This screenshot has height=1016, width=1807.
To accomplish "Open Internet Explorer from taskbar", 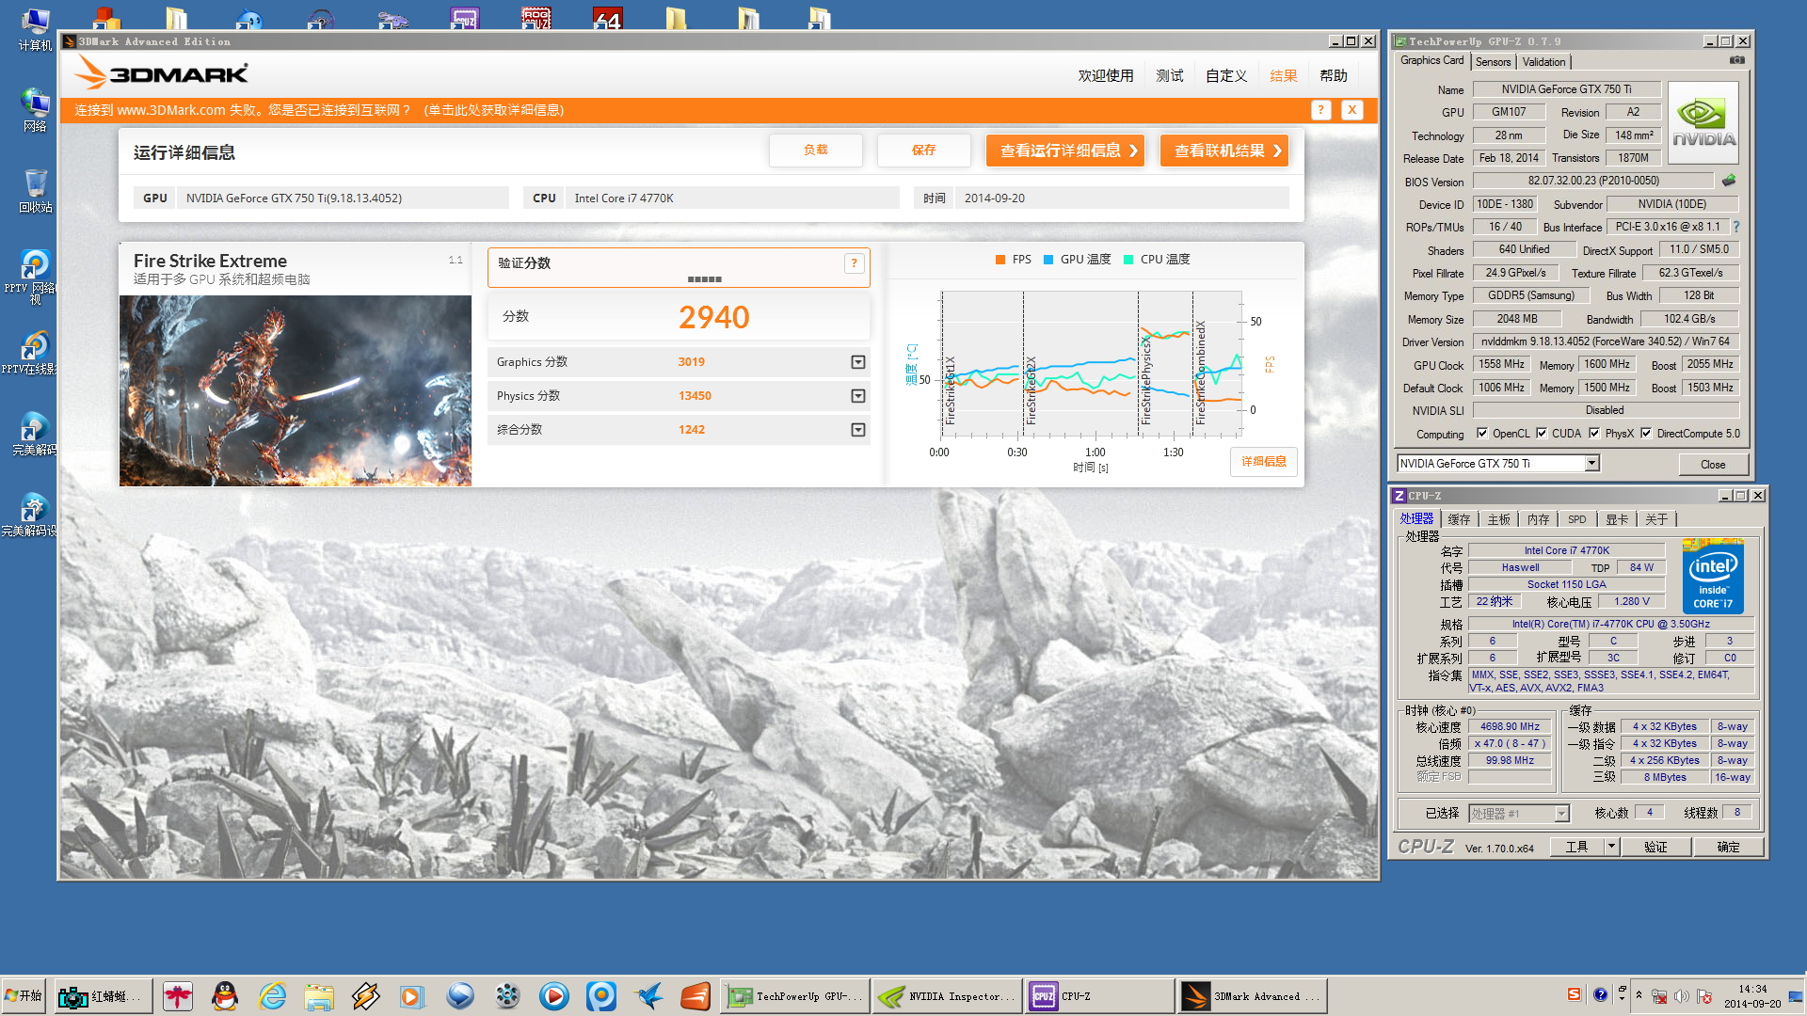I will pyautogui.click(x=272, y=996).
